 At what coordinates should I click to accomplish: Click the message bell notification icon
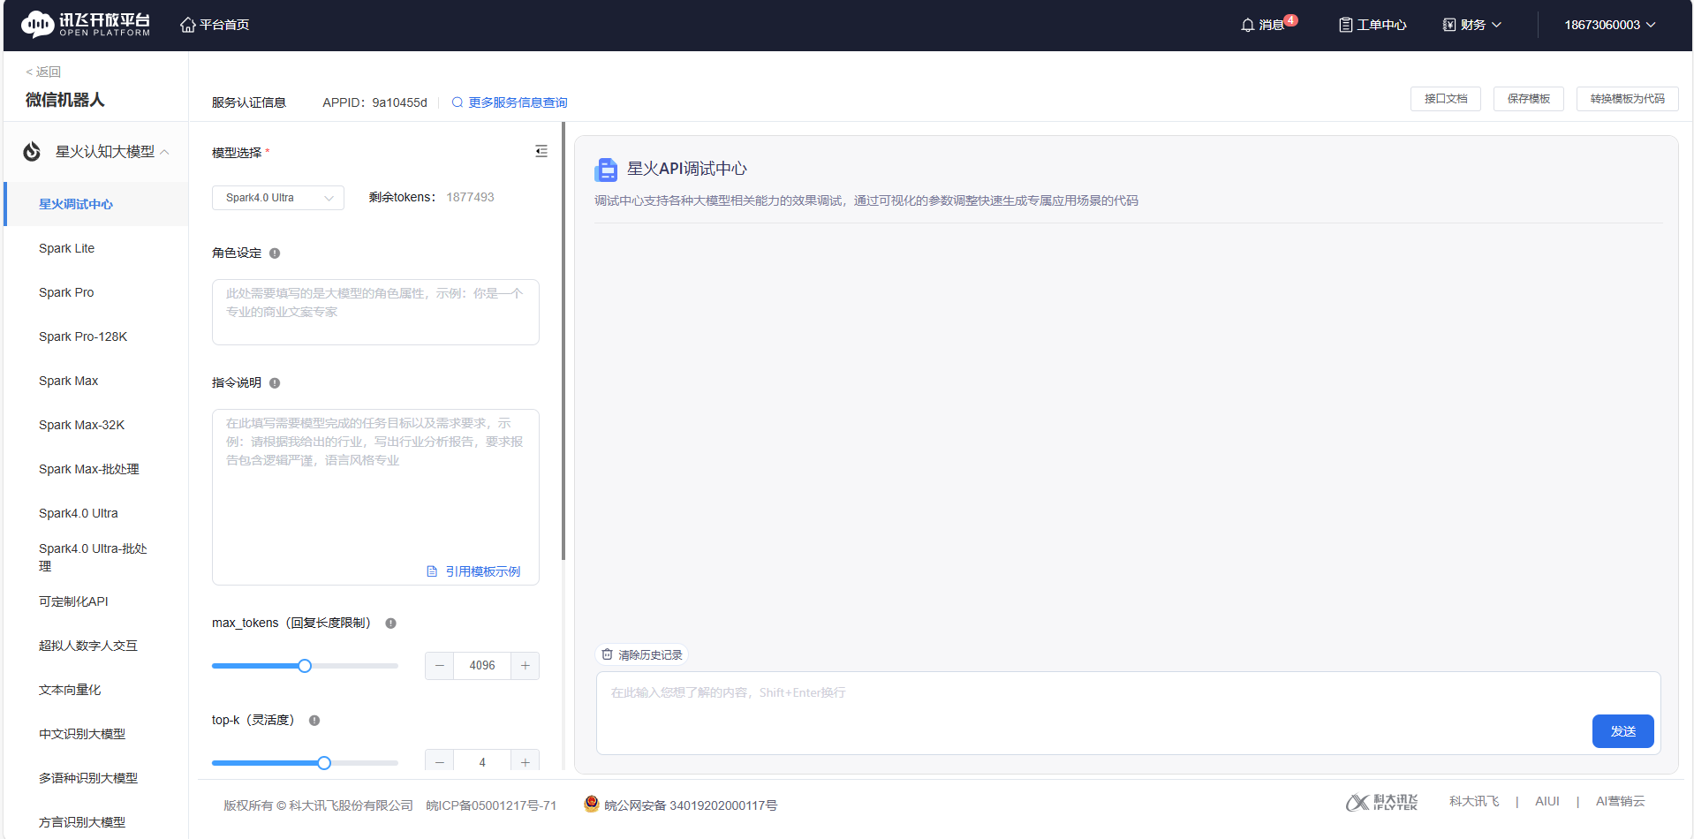pyautogui.click(x=1247, y=25)
